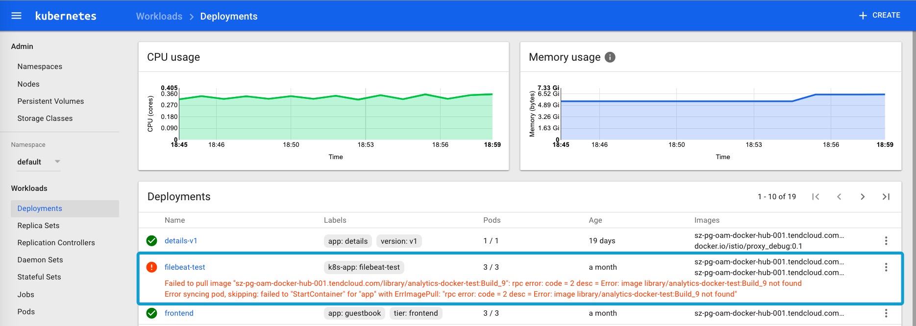The width and height of the screenshot is (916, 326).
Task: Click the Memory usage info icon
Action: pos(610,57)
